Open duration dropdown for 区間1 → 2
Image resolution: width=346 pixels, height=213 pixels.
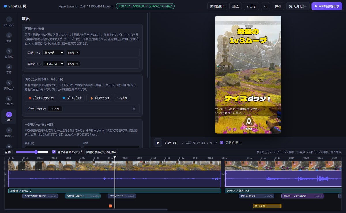tap(73, 53)
